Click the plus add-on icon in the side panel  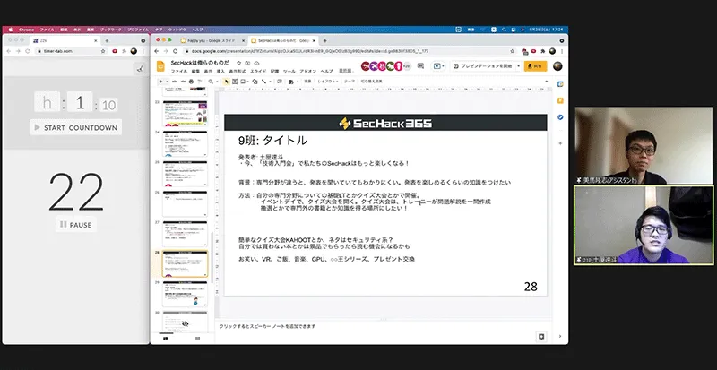560,143
